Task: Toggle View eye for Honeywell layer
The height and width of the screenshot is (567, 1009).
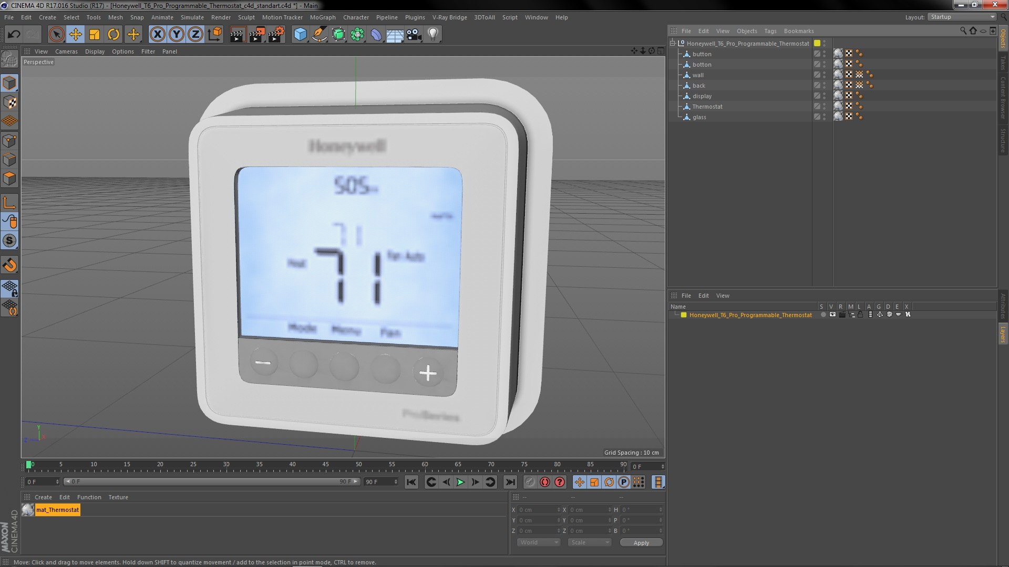Action: click(x=832, y=314)
